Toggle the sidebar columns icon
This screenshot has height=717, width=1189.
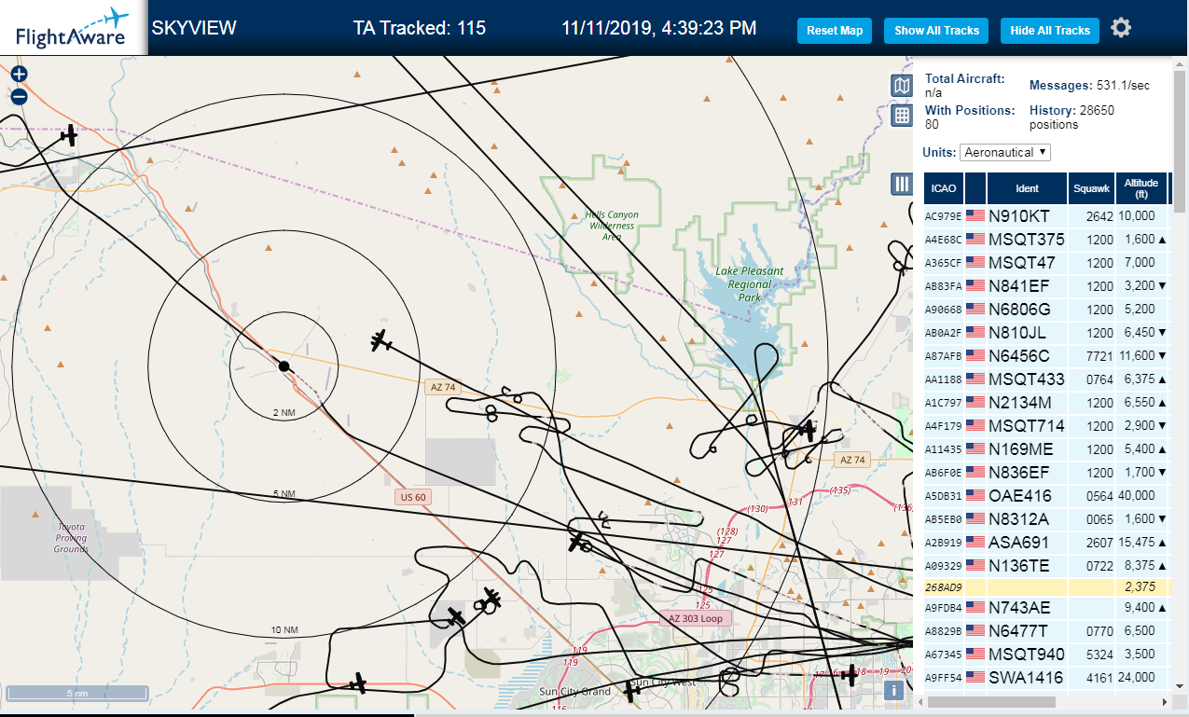(902, 184)
